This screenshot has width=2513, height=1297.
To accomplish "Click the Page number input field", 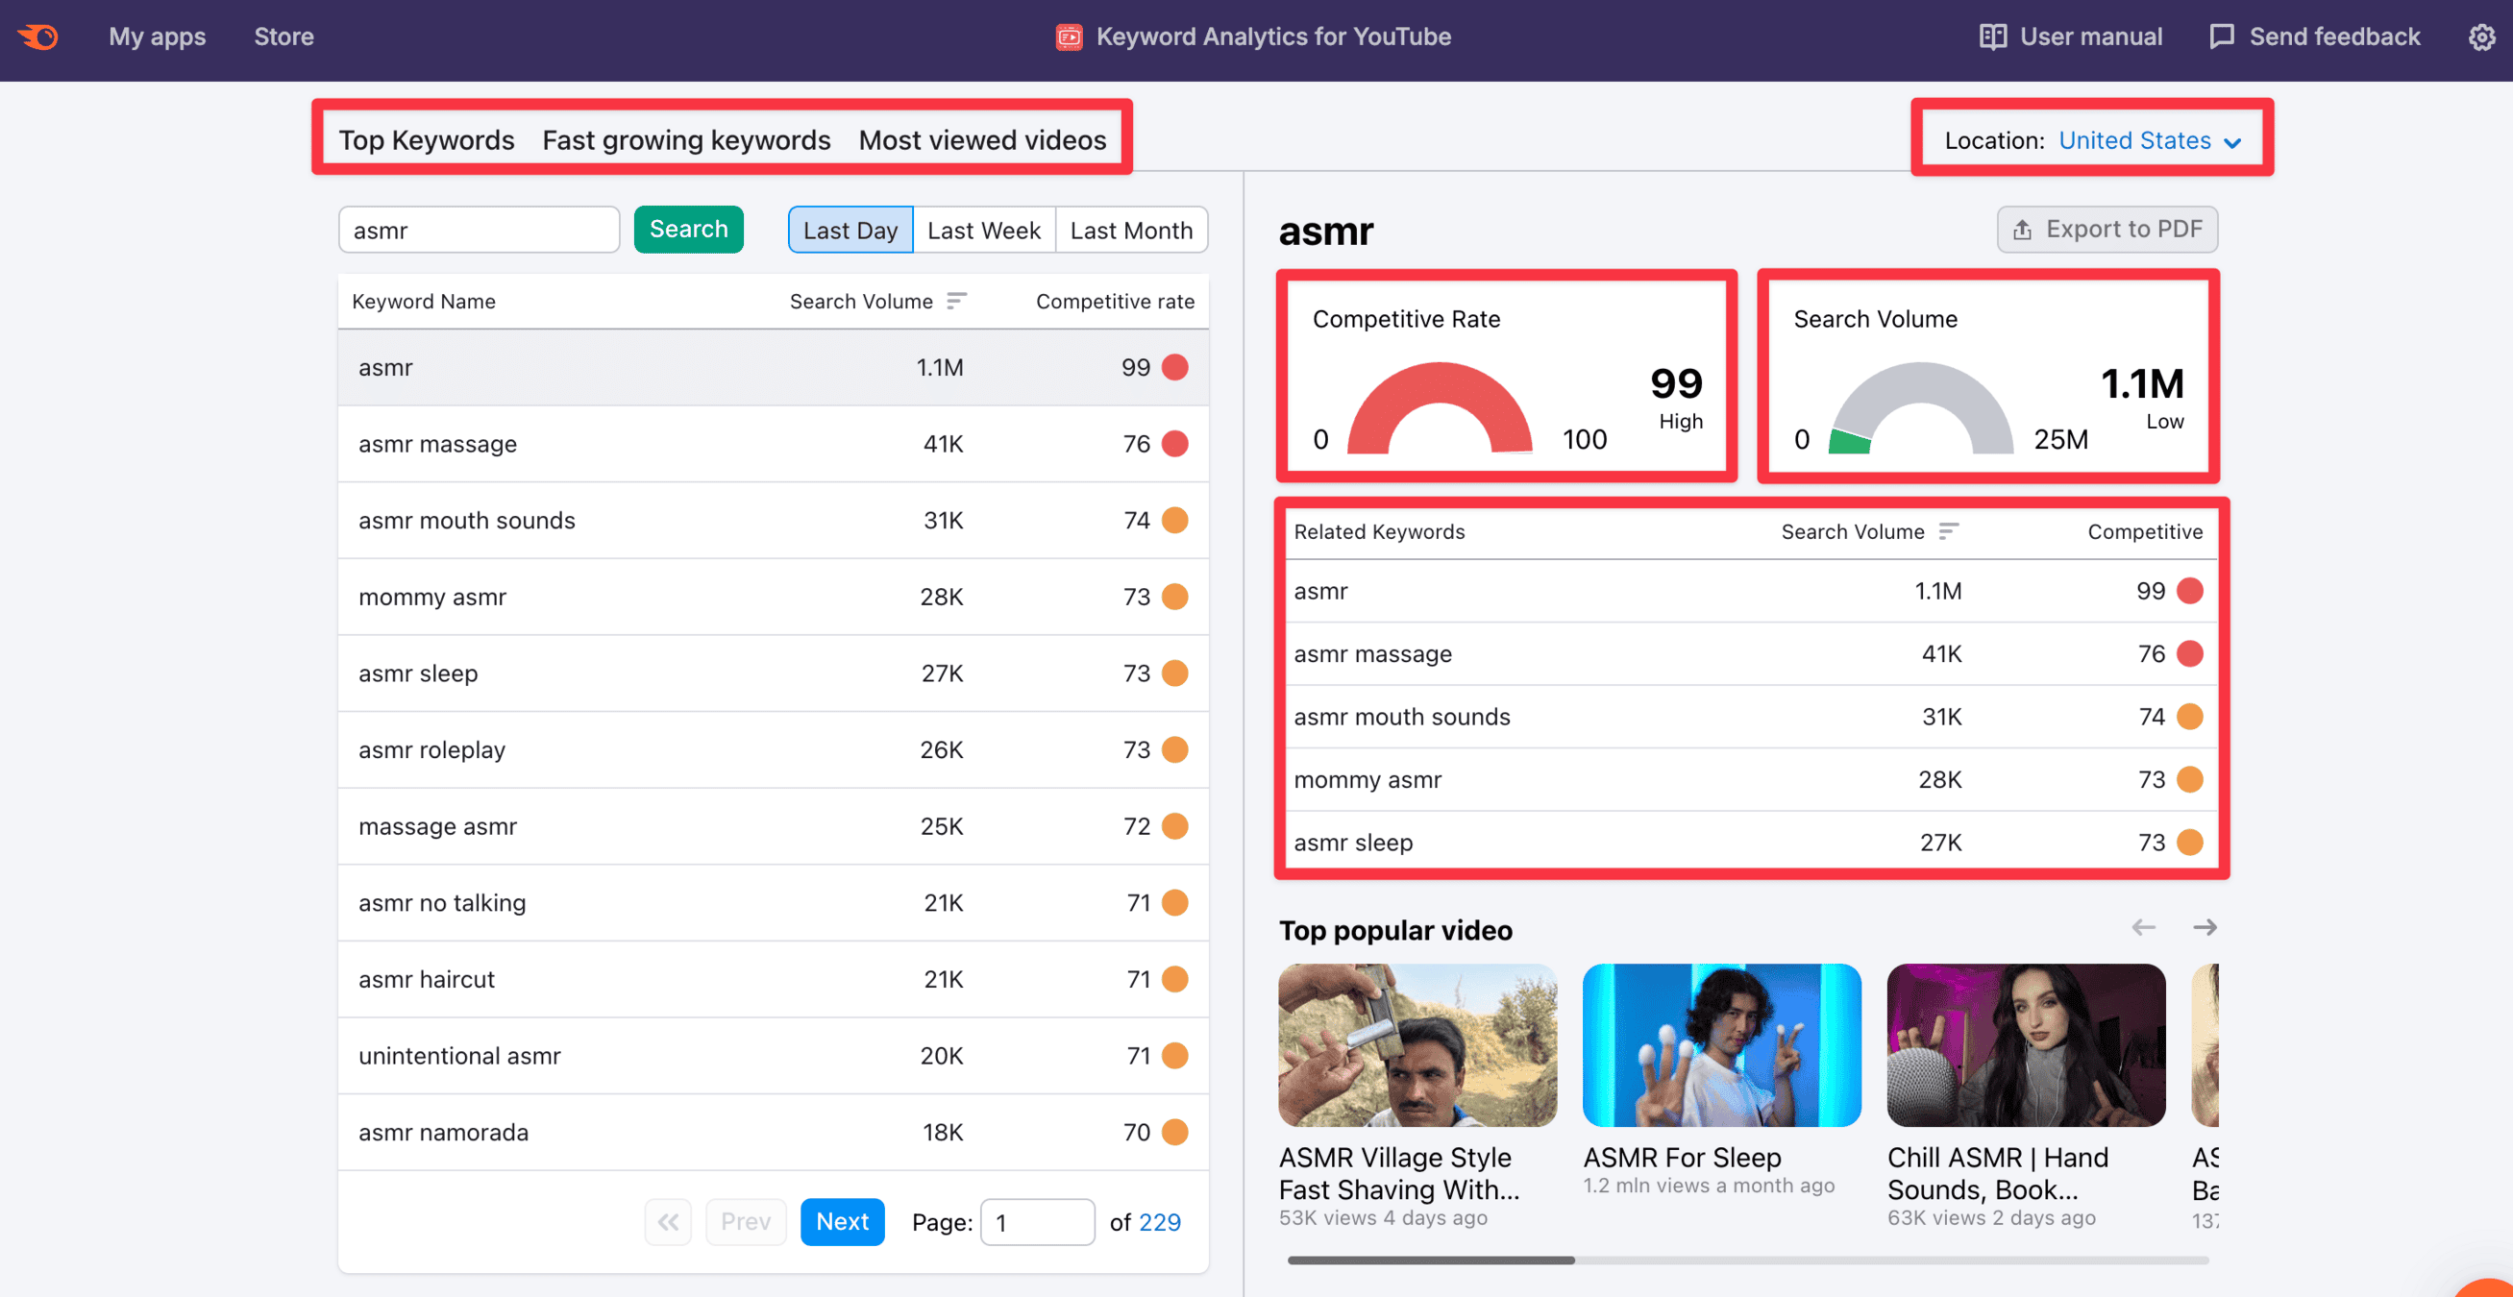I will (x=1037, y=1222).
